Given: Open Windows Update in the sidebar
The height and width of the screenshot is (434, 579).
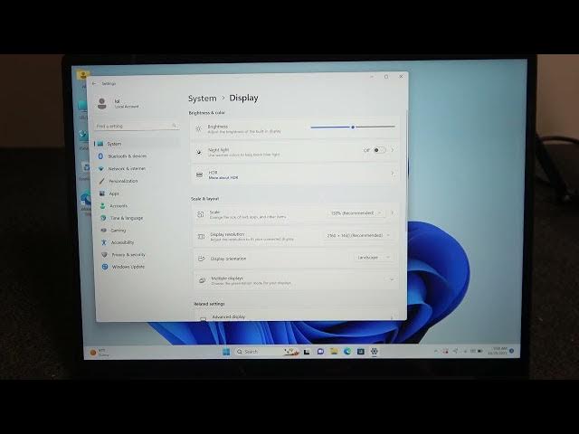Looking at the screenshot, I should coord(128,267).
